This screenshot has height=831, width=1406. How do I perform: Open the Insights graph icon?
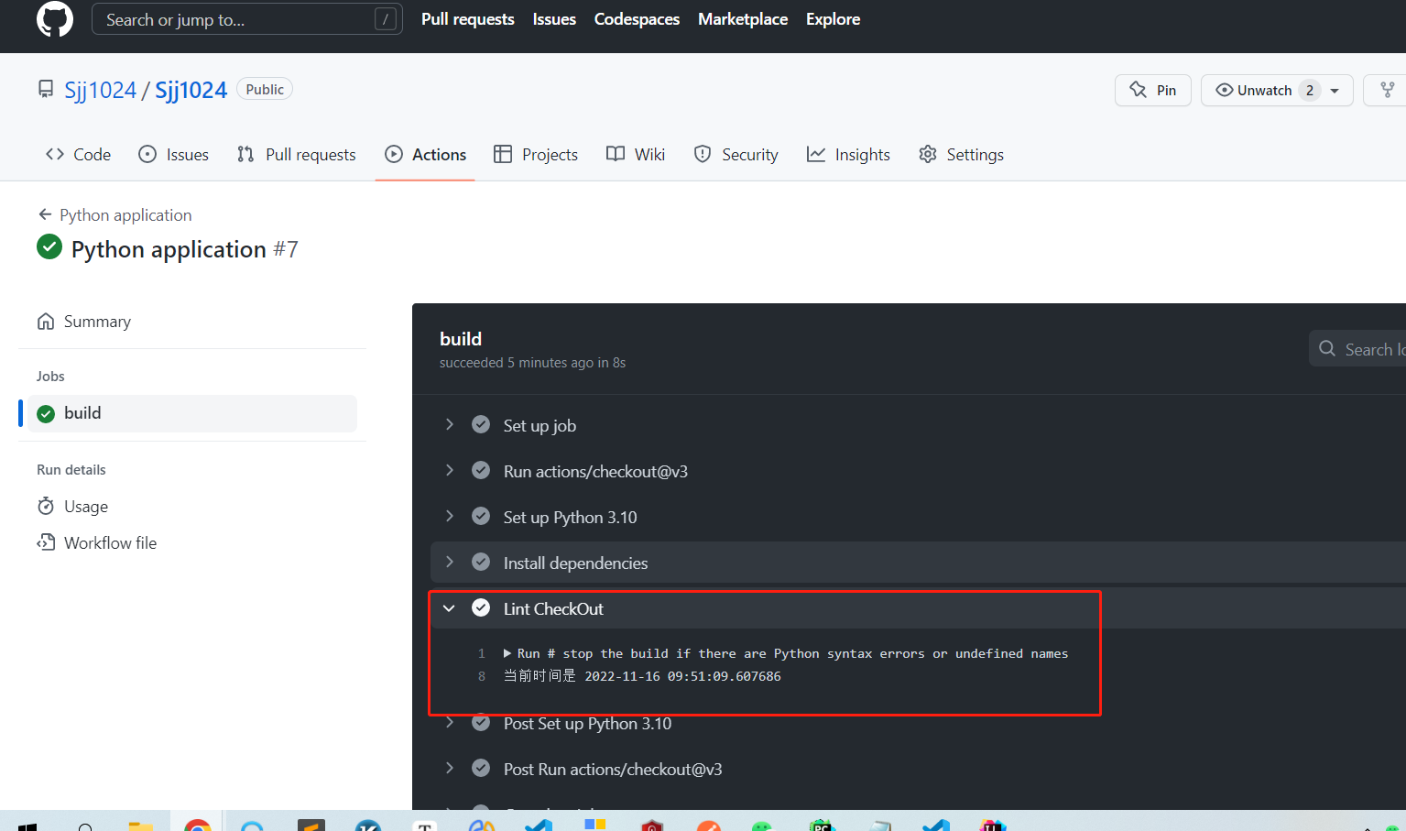point(815,154)
